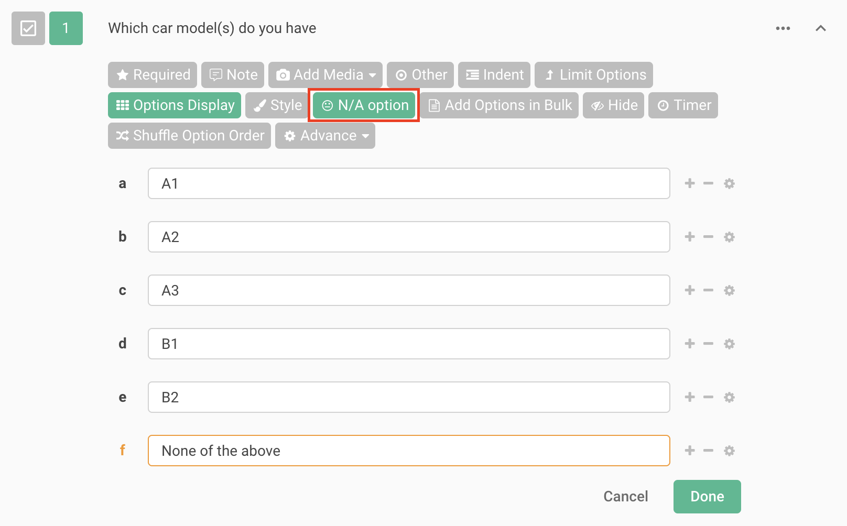This screenshot has height=526, width=847.
Task: Open Limit Options settings
Action: point(593,75)
